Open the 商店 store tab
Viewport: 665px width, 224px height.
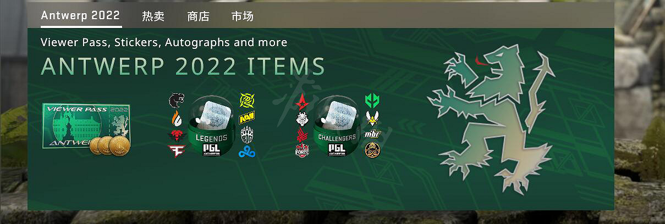(x=198, y=16)
